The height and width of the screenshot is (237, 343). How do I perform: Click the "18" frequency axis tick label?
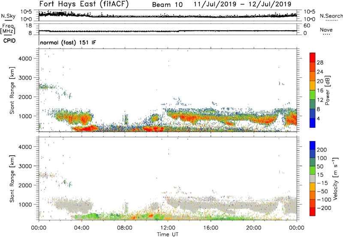coord(29,26)
